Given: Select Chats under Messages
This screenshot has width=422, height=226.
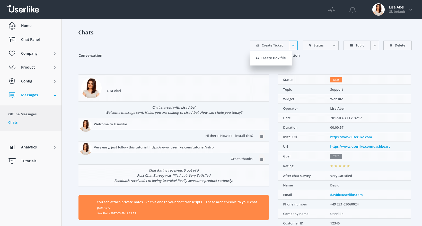Looking at the screenshot, I should (x=13, y=122).
